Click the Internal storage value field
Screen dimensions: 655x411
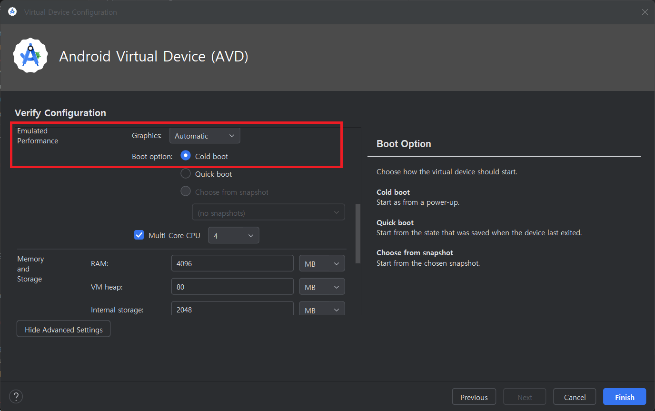[232, 309]
